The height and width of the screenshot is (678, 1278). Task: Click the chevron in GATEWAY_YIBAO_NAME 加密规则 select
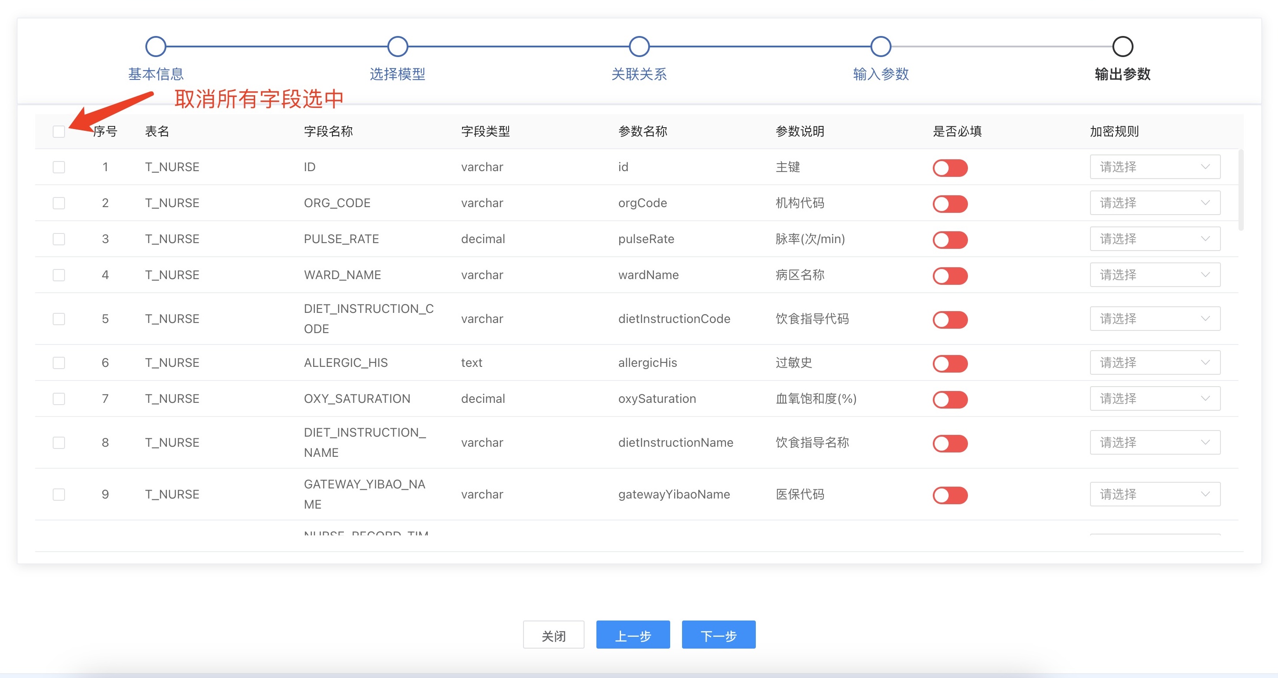(1205, 494)
